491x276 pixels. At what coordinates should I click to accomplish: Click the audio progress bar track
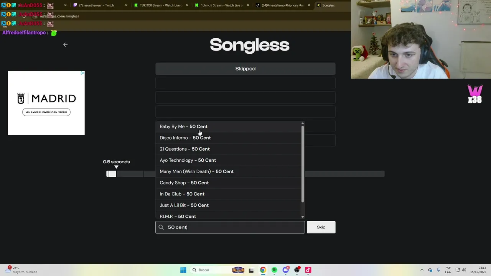click(x=245, y=174)
